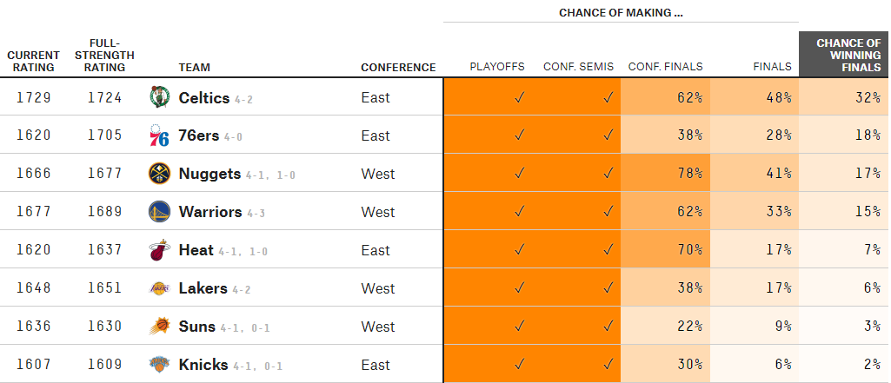Click the Knicks team logo
The height and width of the screenshot is (383, 891).
pyautogui.click(x=159, y=364)
